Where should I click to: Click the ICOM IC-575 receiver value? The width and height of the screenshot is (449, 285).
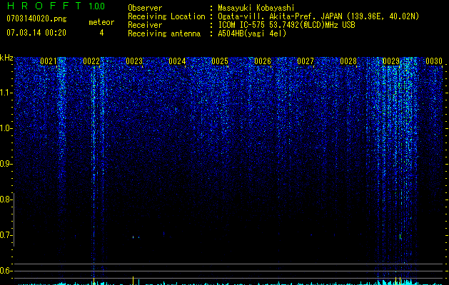(x=286, y=25)
